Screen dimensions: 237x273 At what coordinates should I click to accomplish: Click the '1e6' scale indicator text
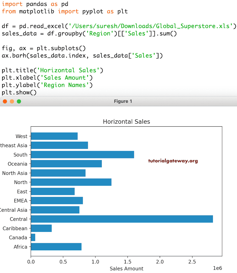(x=218, y=268)
